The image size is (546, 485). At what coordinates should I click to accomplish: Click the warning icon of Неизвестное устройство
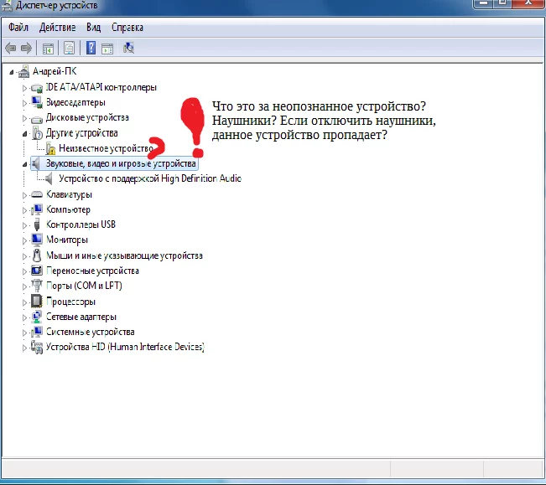(50, 148)
